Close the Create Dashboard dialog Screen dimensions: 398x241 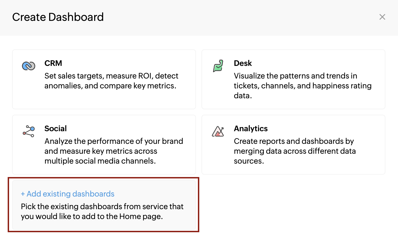(382, 17)
